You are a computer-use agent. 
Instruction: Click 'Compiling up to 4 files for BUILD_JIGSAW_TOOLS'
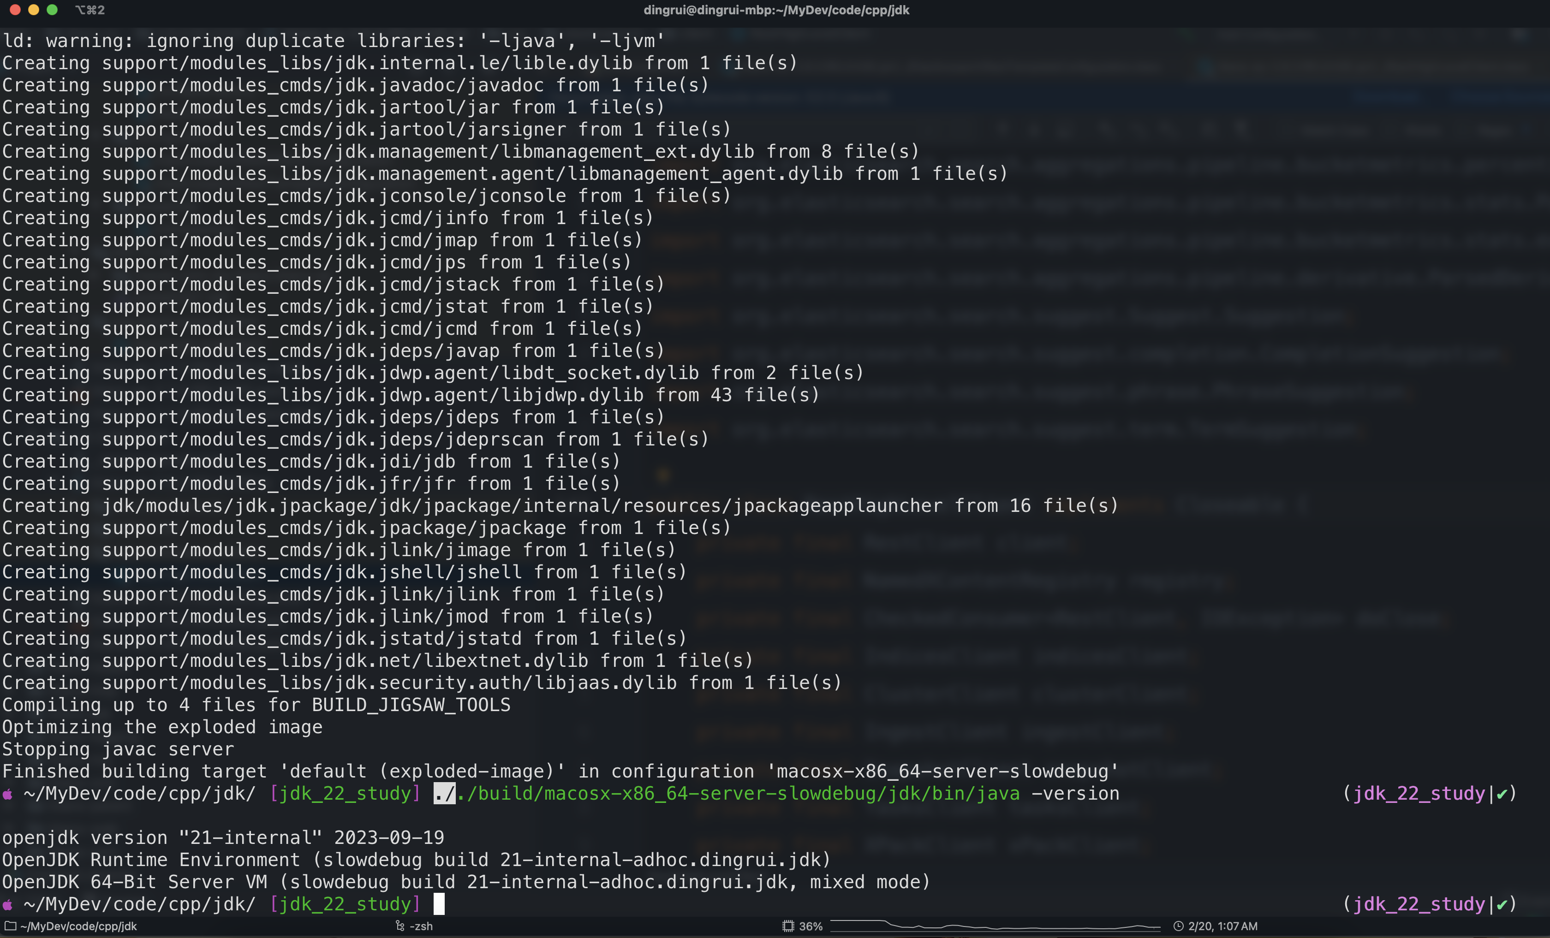click(256, 705)
